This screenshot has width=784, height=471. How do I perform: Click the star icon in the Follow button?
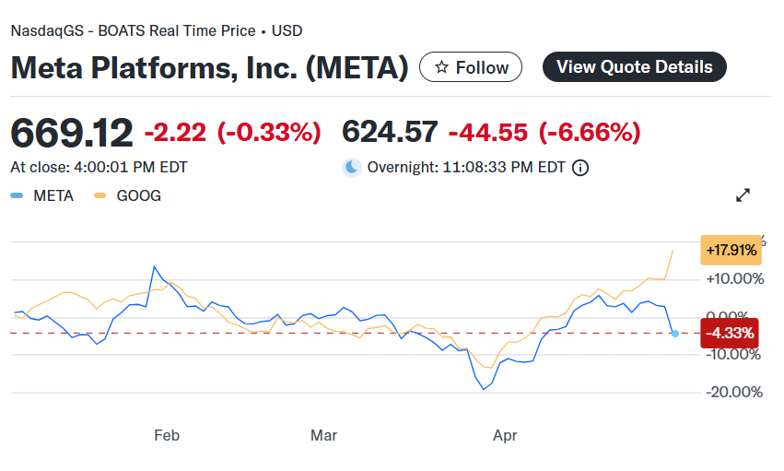(441, 67)
